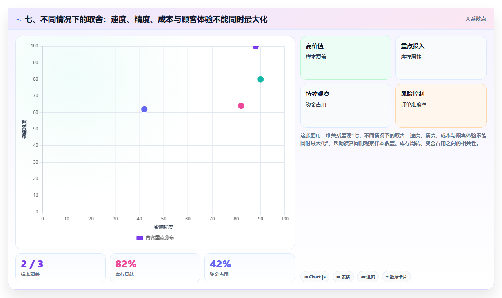Click the lightning icon beside the title
Image resolution: width=502 pixels, height=298 pixels.
18,20
